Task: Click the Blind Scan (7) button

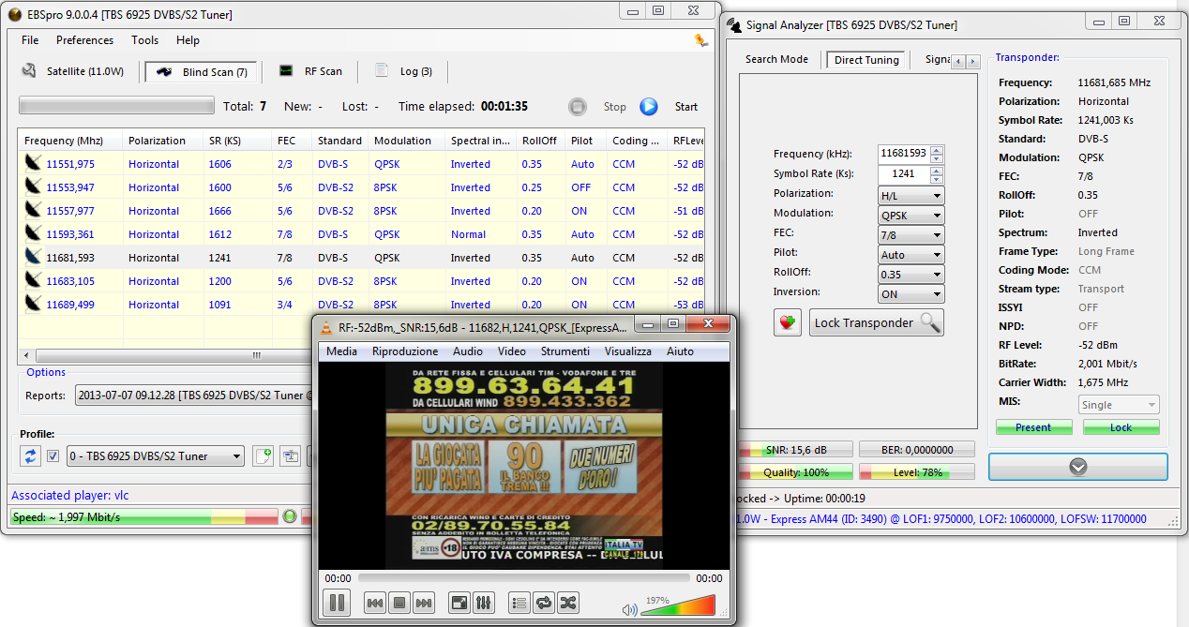Action: click(x=202, y=71)
